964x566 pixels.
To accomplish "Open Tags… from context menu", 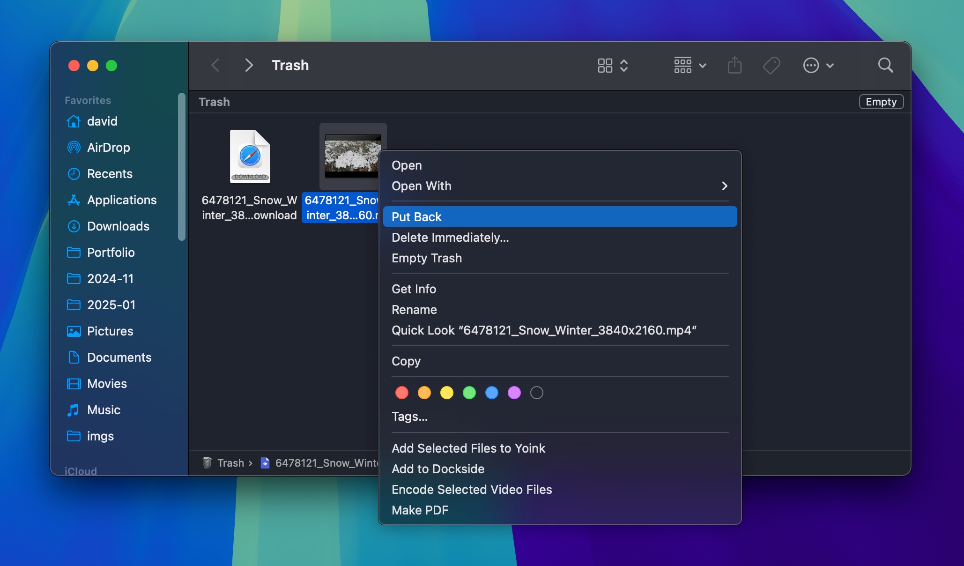I will click(560, 417).
